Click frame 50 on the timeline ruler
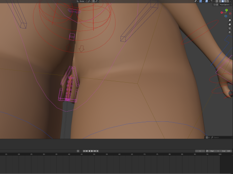The height and width of the screenshot is (174, 233). click(94, 154)
